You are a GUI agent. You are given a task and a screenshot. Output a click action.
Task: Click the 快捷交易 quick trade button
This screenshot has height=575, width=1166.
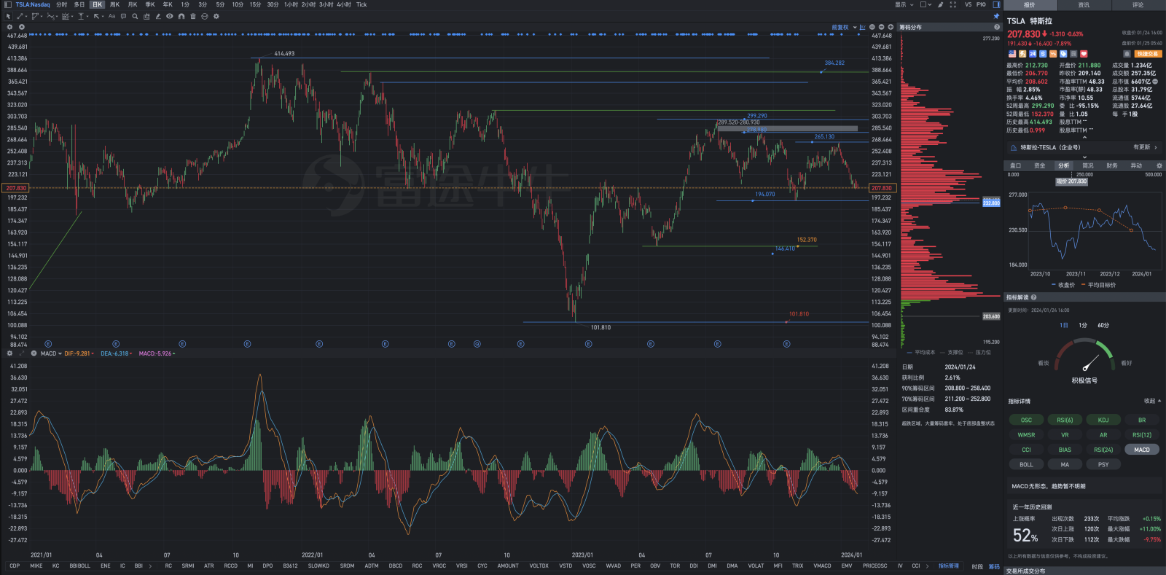pyautogui.click(x=1147, y=54)
